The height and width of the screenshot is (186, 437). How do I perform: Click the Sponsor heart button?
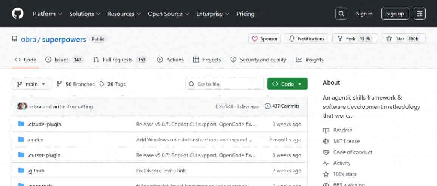[x=264, y=39]
